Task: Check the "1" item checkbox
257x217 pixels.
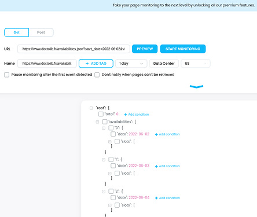Action: 111,159
